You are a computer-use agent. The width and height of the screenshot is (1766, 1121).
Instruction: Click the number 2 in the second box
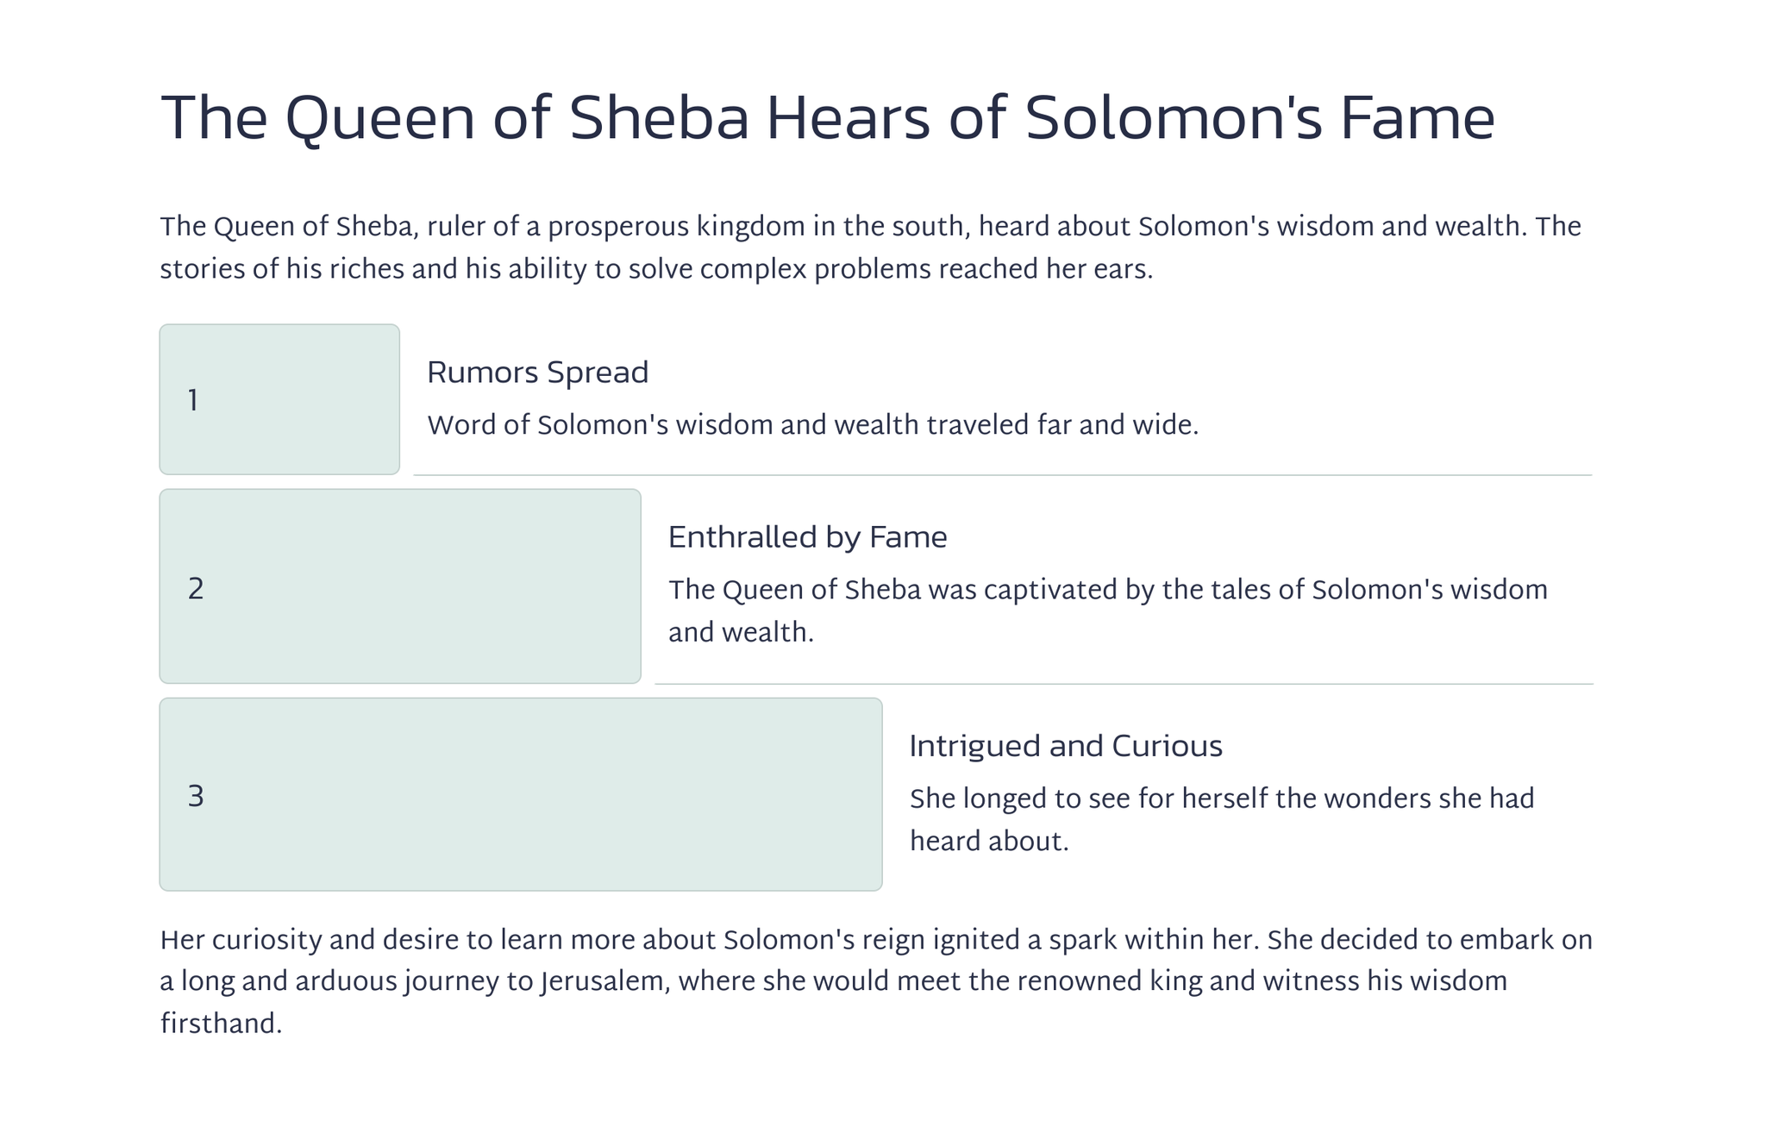[x=196, y=589]
